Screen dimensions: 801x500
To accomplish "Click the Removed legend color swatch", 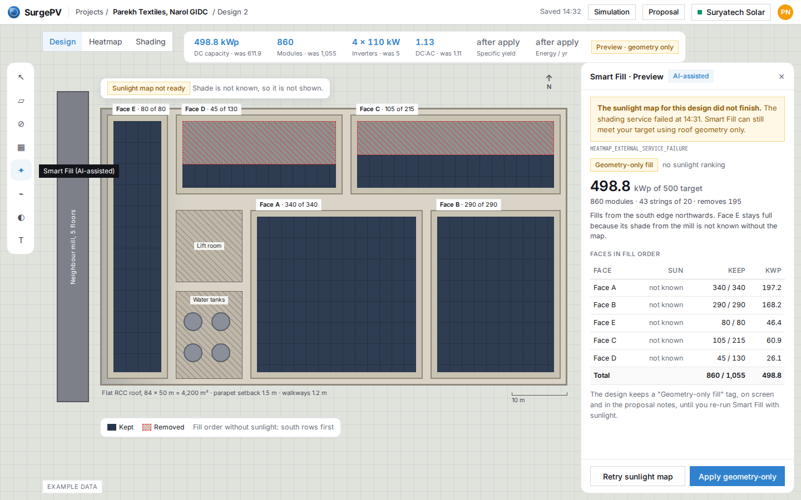I will (x=147, y=427).
